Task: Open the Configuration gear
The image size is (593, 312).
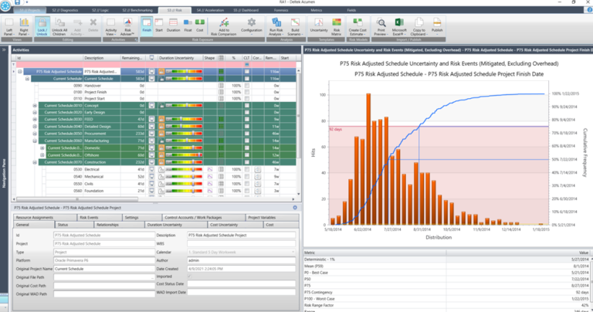Action: point(252,26)
